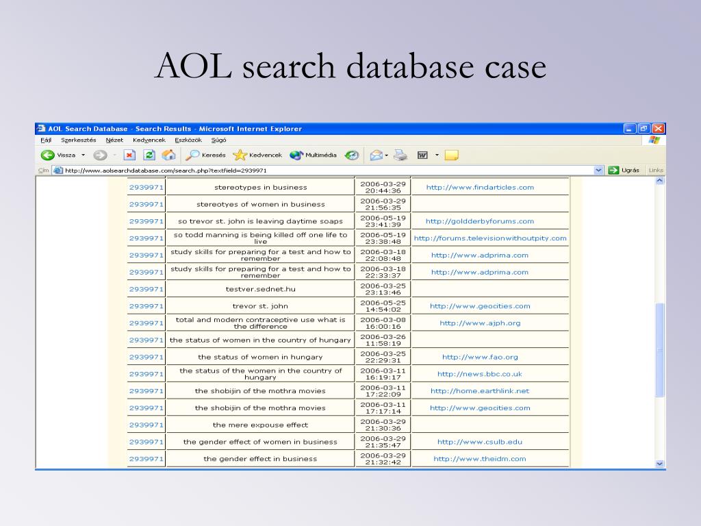This screenshot has height=526, width=701.
Task: Open the forward button history dropdown arrow
Action: point(114,155)
